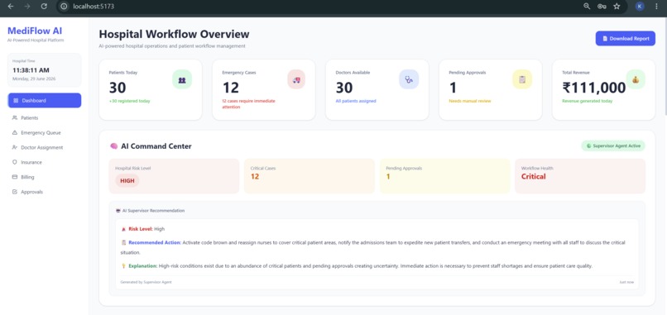Open Patients in the sidebar
Image resolution: width=667 pixels, height=315 pixels.
click(44, 117)
